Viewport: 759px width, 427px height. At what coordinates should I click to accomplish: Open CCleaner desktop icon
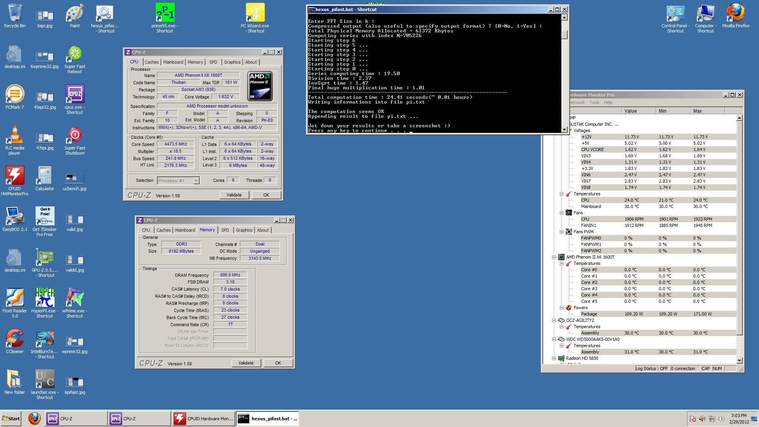pos(15,341)
